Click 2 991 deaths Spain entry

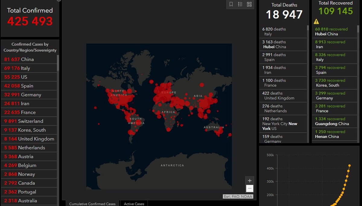point(283,57)
